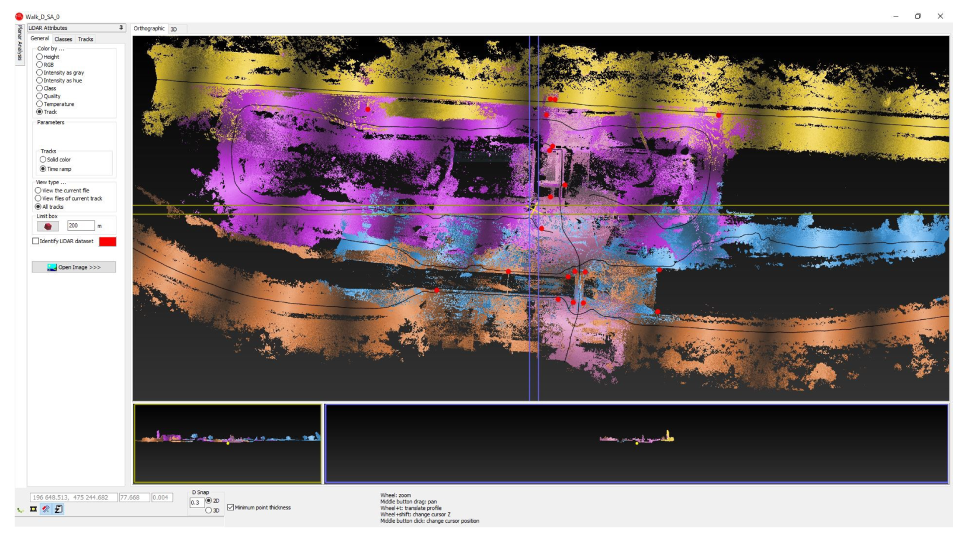968x542 pixels.
Task: Uncheck Minimum point thickness
Action: (x=230, y=508)
